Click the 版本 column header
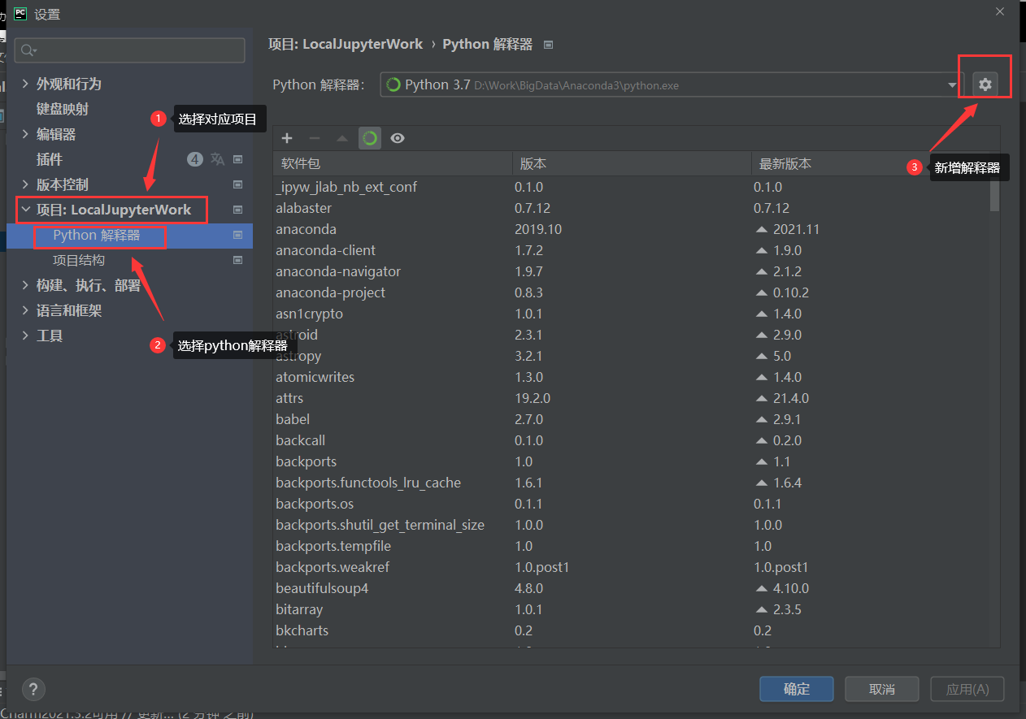The width and height of the screenshot is (1026, 719). (x=632, y=163)
